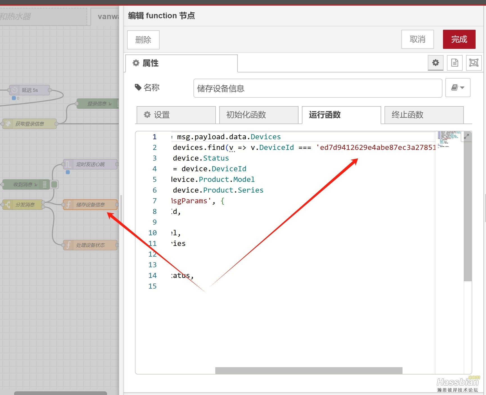
Task: Select the 登录信息 node in the flow
Action: pos(98,104)
